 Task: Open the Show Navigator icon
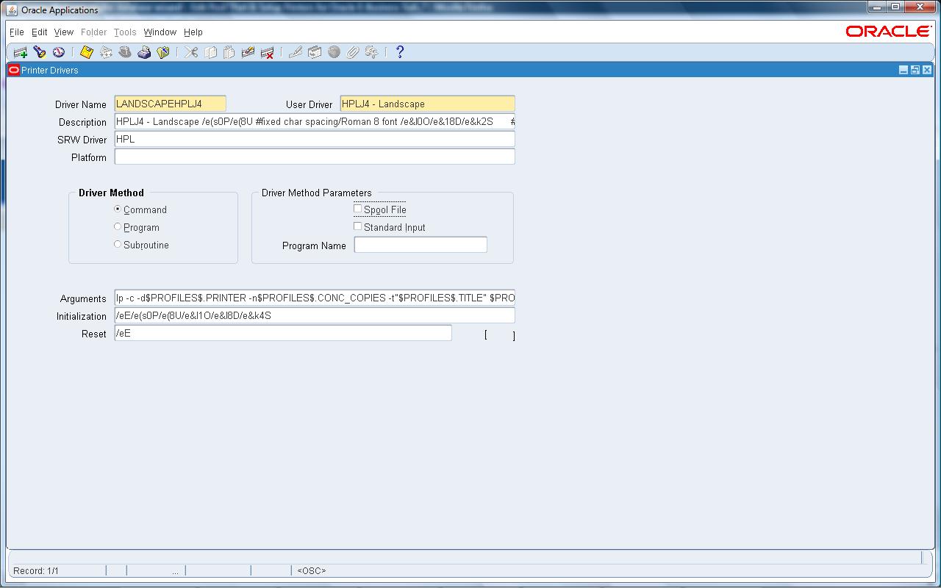(x=58, y=52)
